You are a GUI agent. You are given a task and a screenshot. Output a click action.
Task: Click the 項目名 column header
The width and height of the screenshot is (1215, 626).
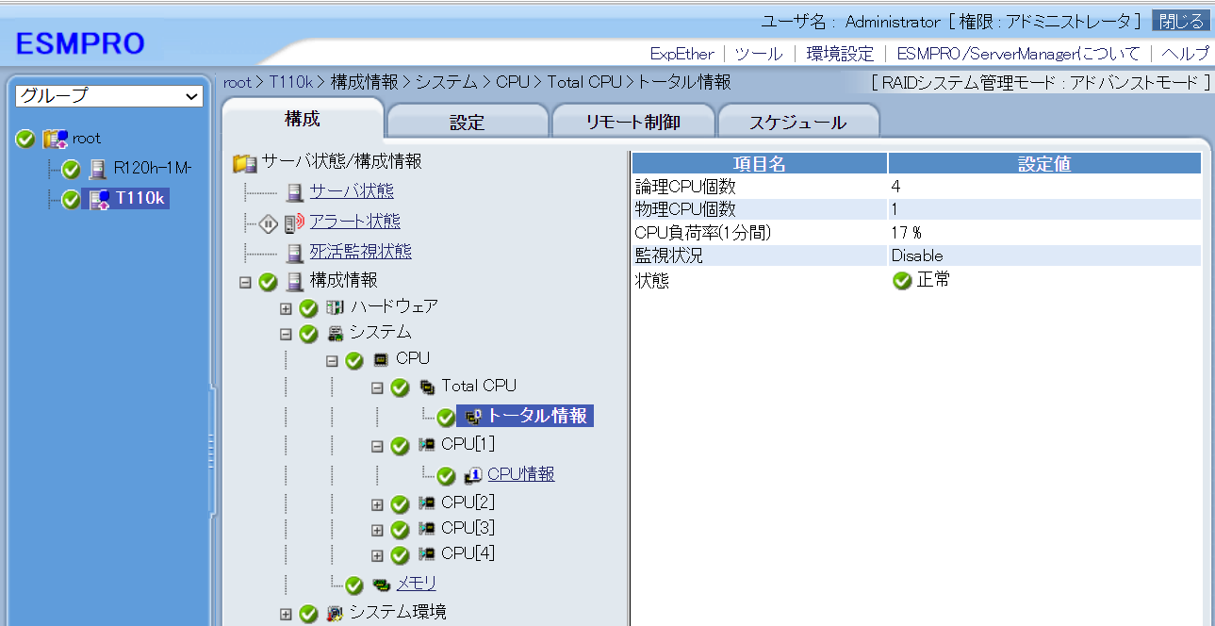(x=760, y=163)
